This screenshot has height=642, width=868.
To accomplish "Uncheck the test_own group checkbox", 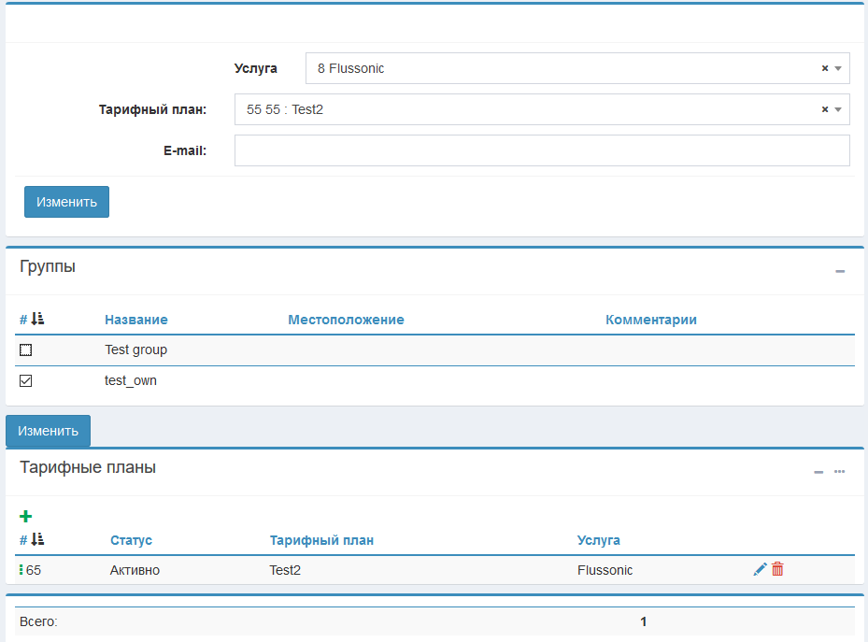I will coord(26,380).
